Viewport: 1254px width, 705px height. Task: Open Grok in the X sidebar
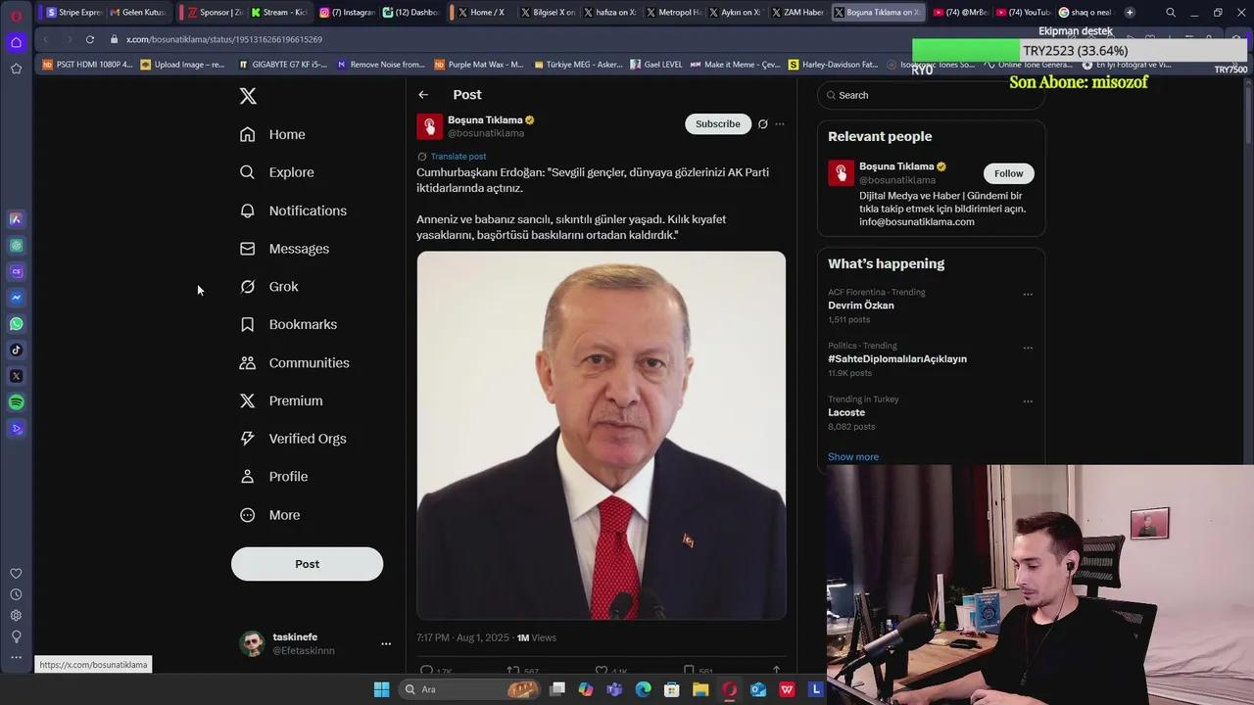pyautogui.click(x=269, y=287)
